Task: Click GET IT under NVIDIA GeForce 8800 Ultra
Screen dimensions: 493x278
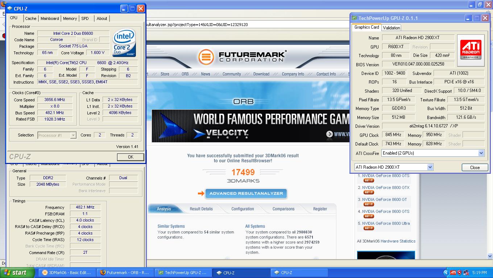Action: click(369, 228)
